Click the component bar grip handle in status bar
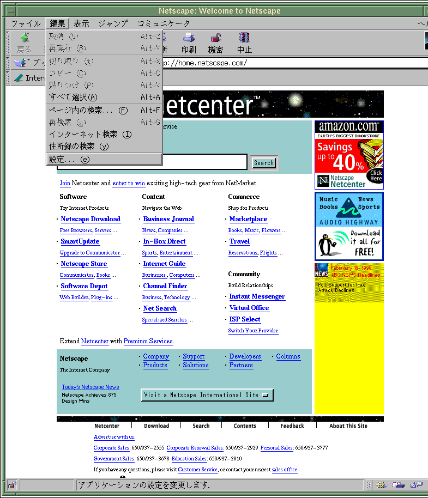 coord(369,485)
